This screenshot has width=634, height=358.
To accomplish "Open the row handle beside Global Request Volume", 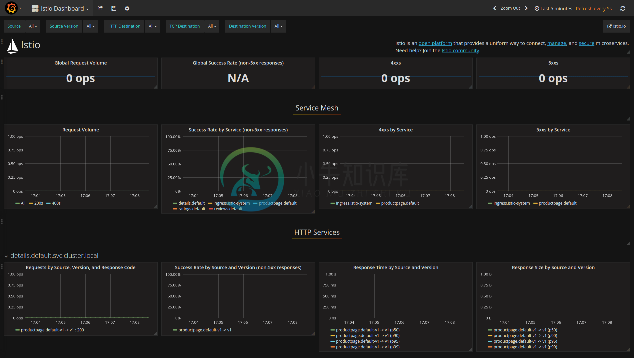I will [x=2, y=62].
